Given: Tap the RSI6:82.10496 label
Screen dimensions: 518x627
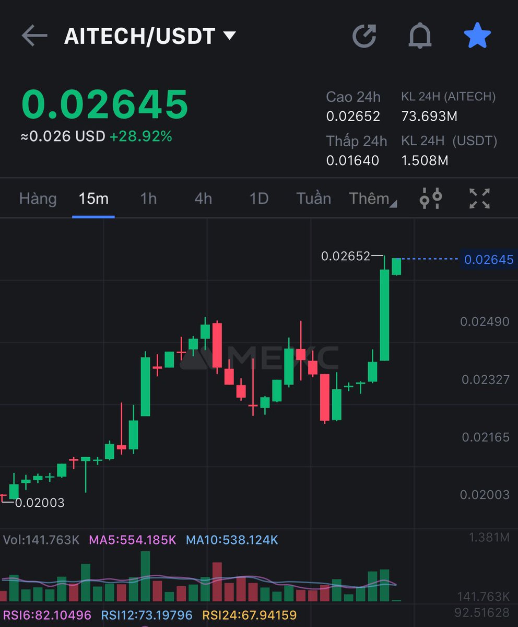Looking at the screenshot, I should (48, 615).
